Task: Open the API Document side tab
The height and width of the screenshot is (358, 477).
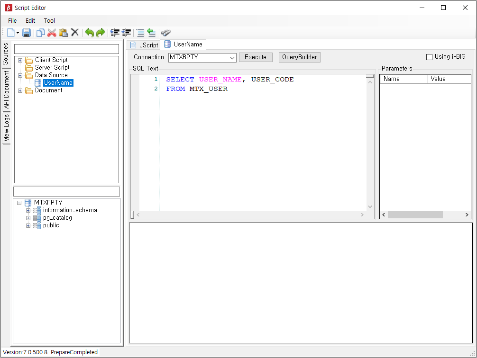Action: pos(6,89)
